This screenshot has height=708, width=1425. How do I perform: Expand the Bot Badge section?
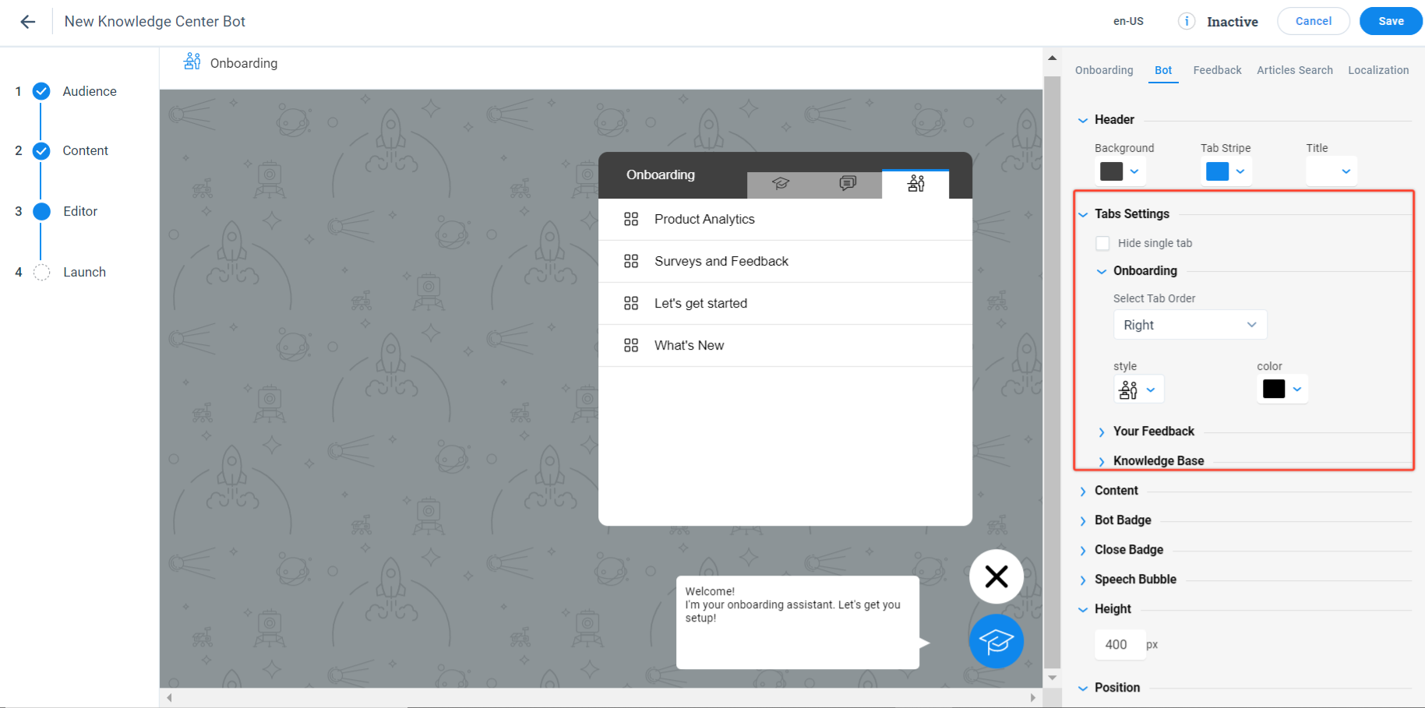(x=1083, y=520)
